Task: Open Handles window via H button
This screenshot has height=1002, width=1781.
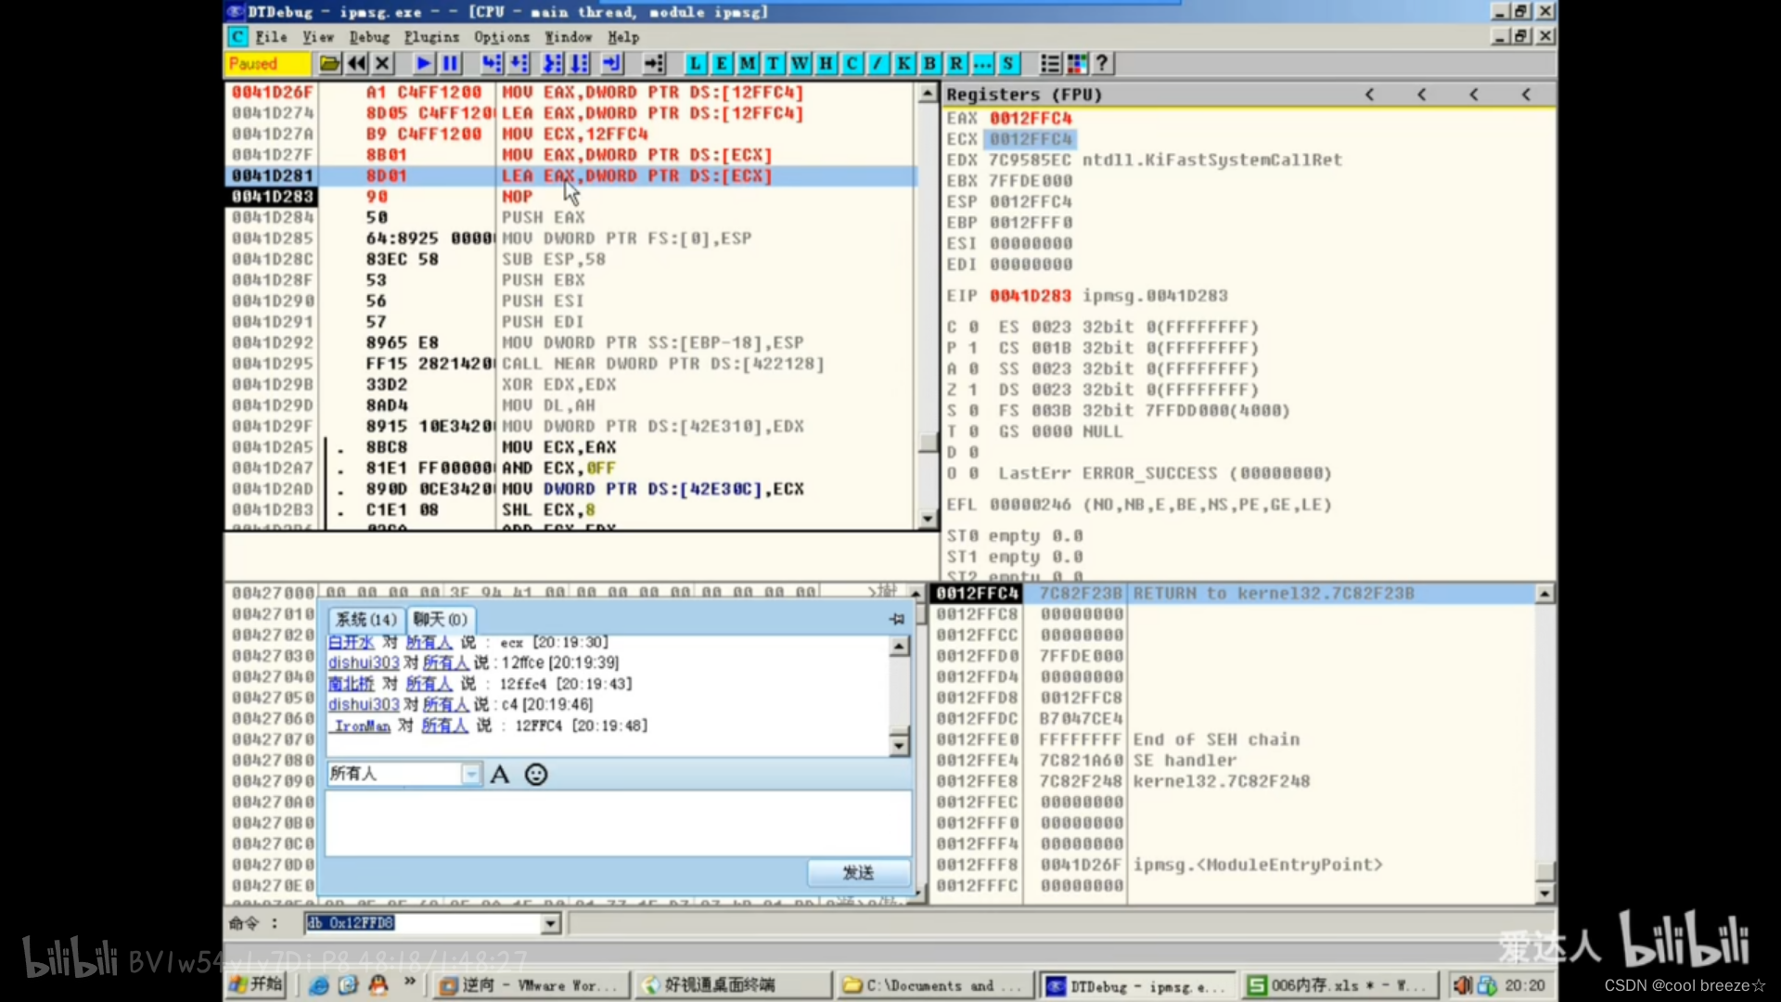Action: 826,64
